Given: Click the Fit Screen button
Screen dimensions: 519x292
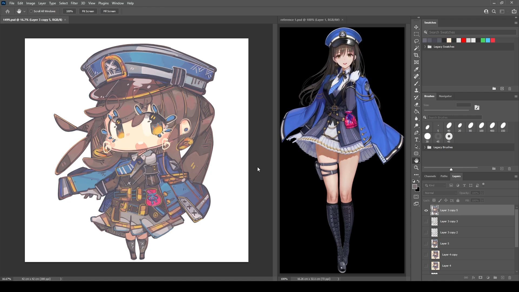Looking at the screenshot, I should (x=88, y=11).
